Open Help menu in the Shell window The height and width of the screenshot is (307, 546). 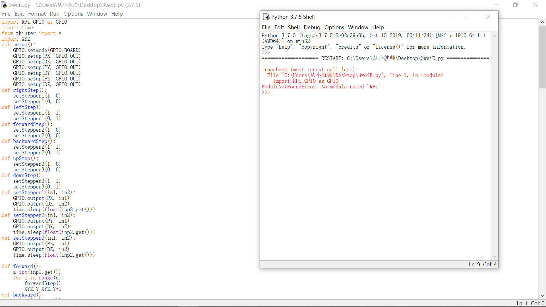coord(378,27)
